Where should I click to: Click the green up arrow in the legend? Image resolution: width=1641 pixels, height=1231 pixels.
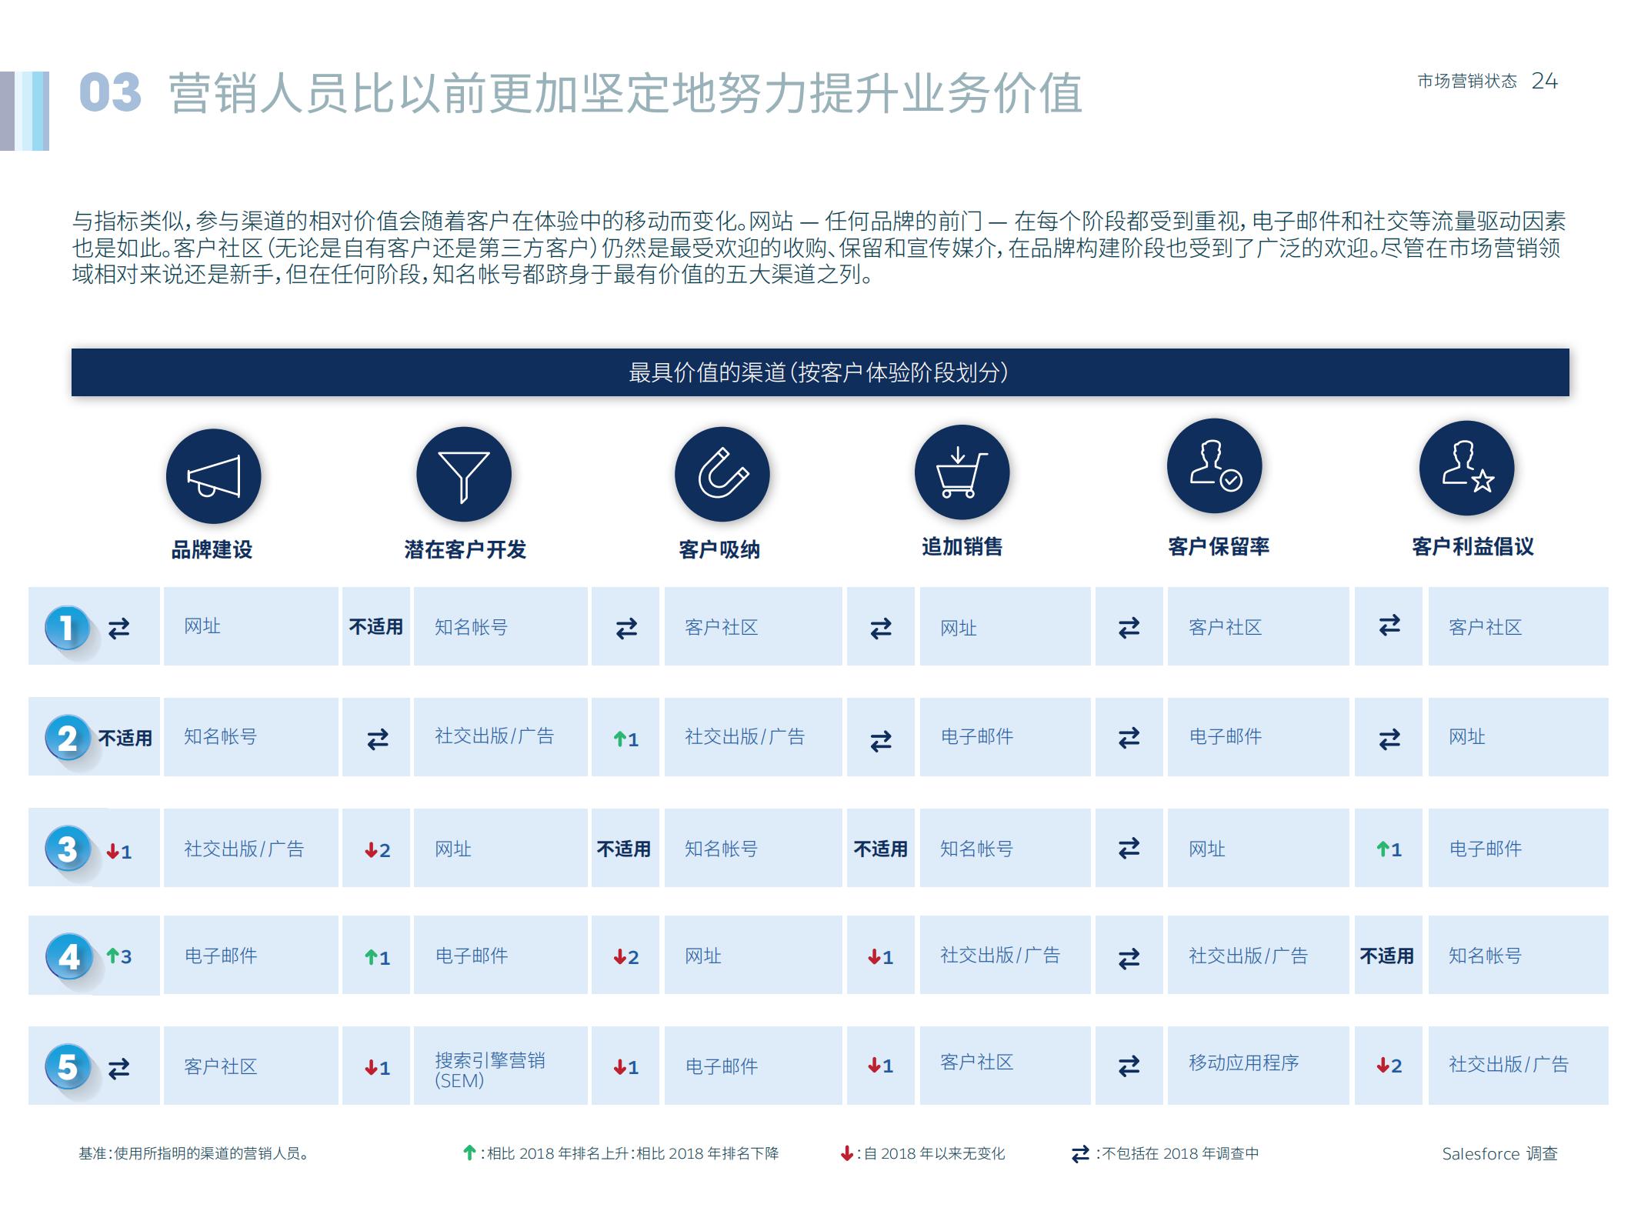point(469,1153)
